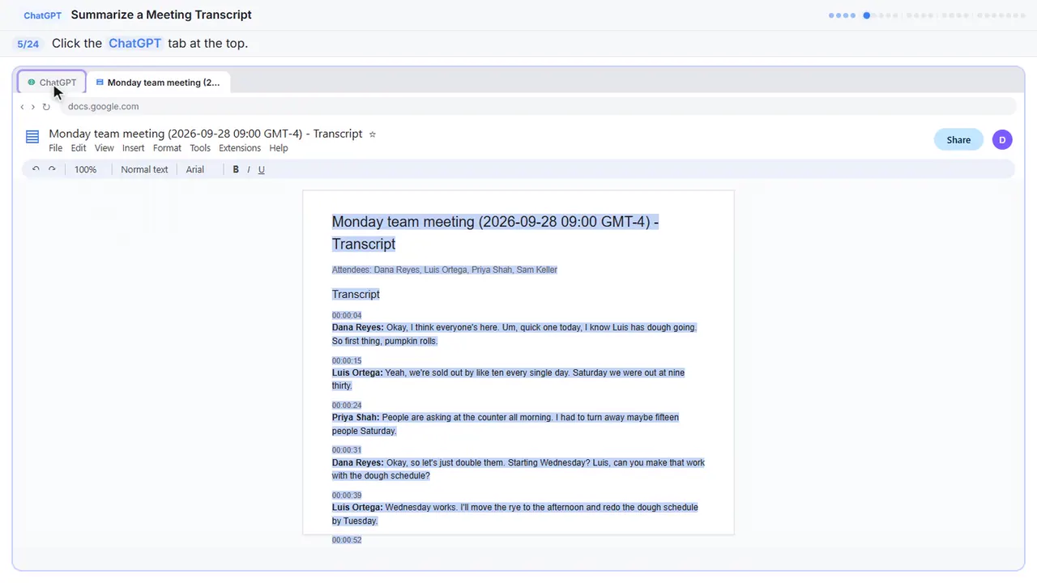This screenshot has height=583, width=1037.
Task: Click the browser forward arrow
Action: click(33, 107)
